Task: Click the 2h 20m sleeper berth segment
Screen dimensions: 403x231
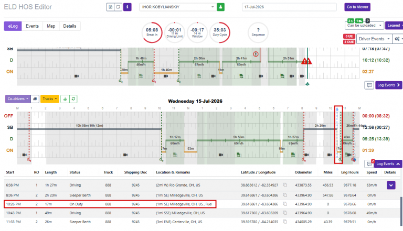Action: click(320, 129)
